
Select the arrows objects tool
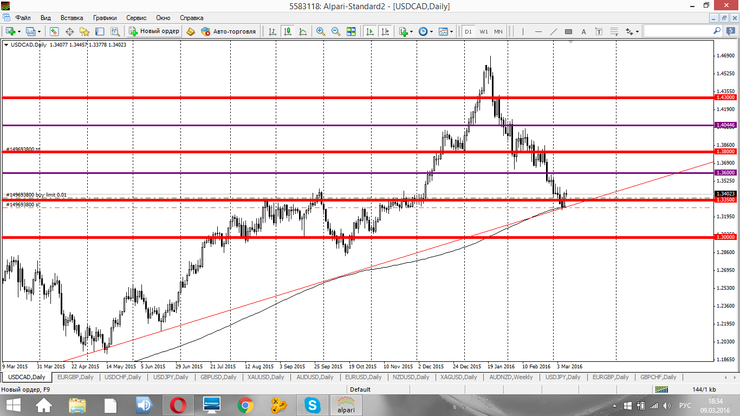[x=629, y=31]
